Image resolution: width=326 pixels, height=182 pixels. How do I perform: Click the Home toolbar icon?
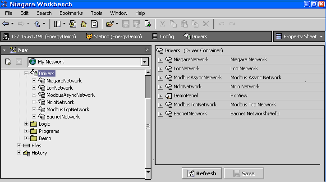click(x=84, y=23)
